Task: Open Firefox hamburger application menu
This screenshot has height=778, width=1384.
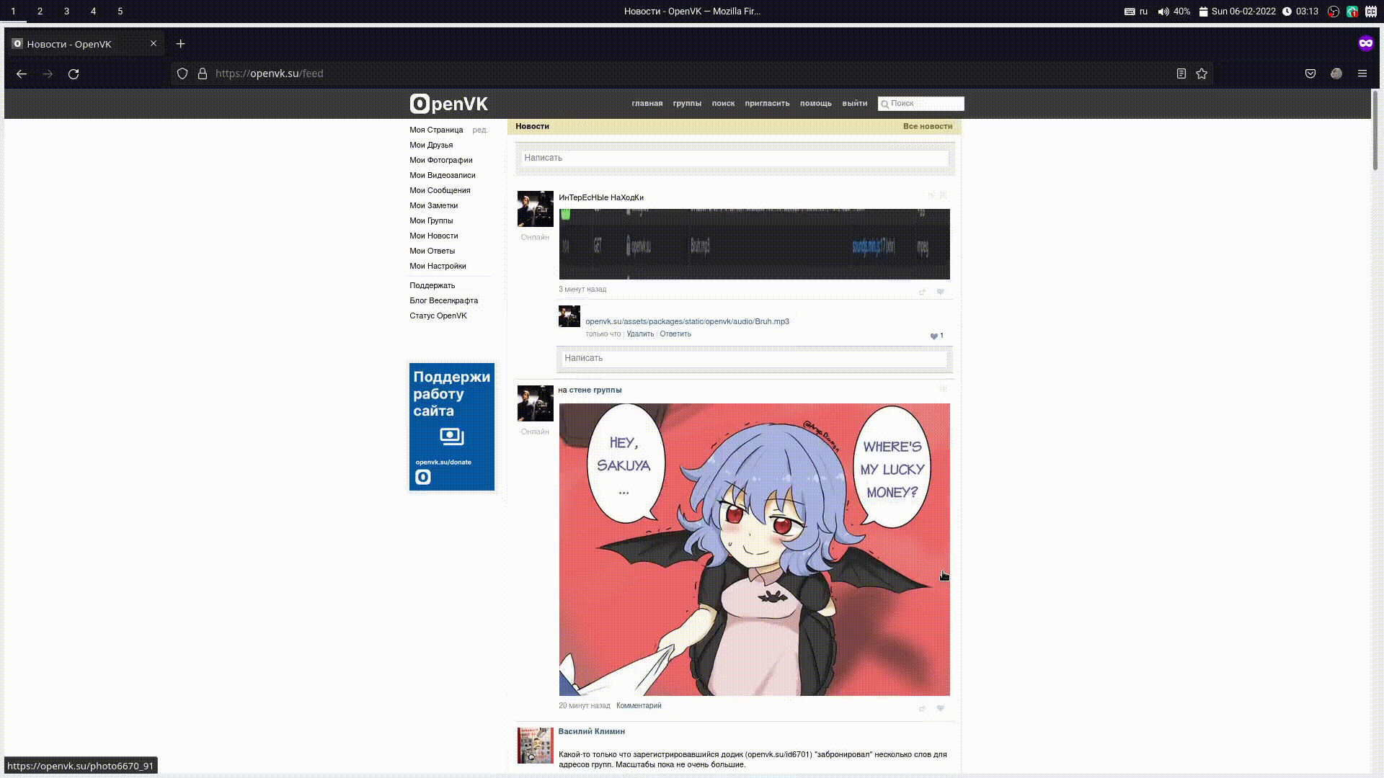Action: pos(1362,73)
